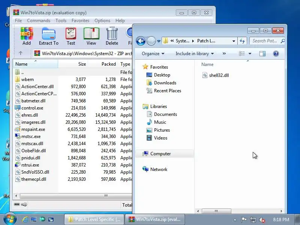Click the drive icon in WinRAR status bar
Viewport: 300px width, 225px height.
17,204
